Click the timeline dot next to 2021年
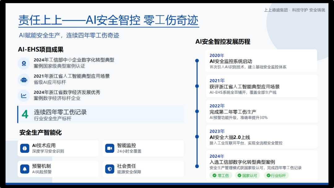334x188 pixels. 197,86
